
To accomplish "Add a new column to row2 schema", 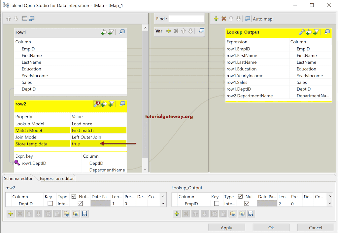I will point(11,214).
